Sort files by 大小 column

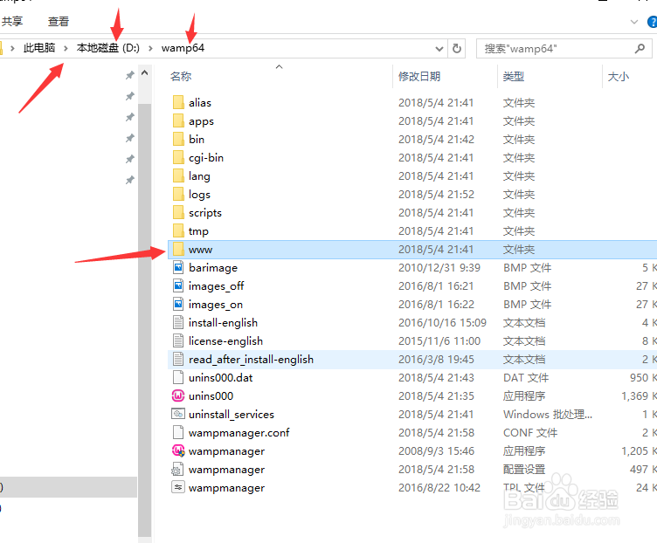coord(618,77)
